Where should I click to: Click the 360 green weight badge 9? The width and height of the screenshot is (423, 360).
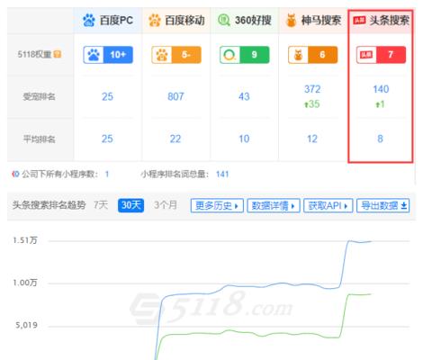pos(245,55)
